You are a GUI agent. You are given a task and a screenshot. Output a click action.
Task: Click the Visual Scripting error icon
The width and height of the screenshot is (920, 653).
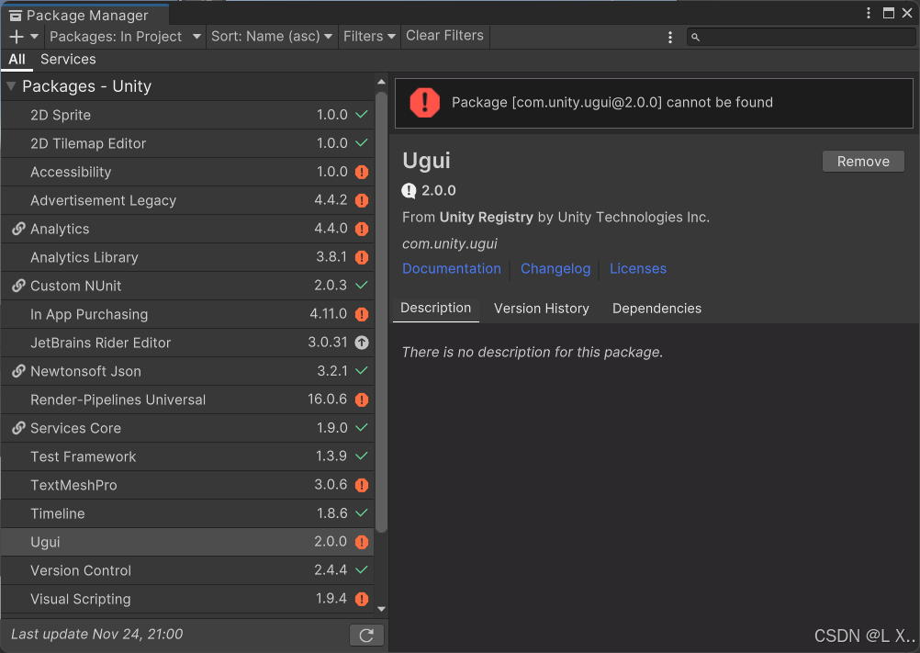pyautogui.click(x=362, y=599)
